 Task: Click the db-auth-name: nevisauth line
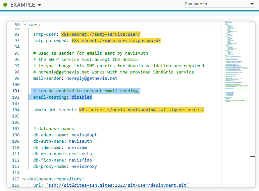(63, 141)
